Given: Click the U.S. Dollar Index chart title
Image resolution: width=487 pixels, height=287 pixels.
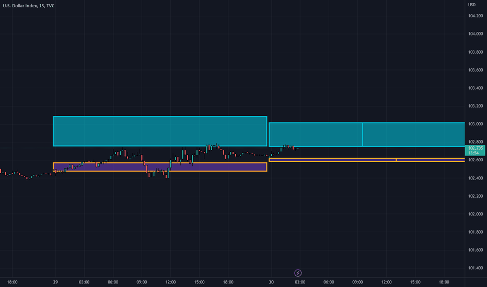Looking at the screenshot, I should tap(29, 6).
